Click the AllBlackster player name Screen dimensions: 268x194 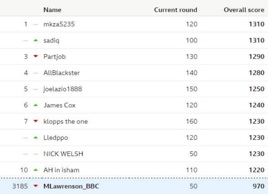tap(62, 73)
